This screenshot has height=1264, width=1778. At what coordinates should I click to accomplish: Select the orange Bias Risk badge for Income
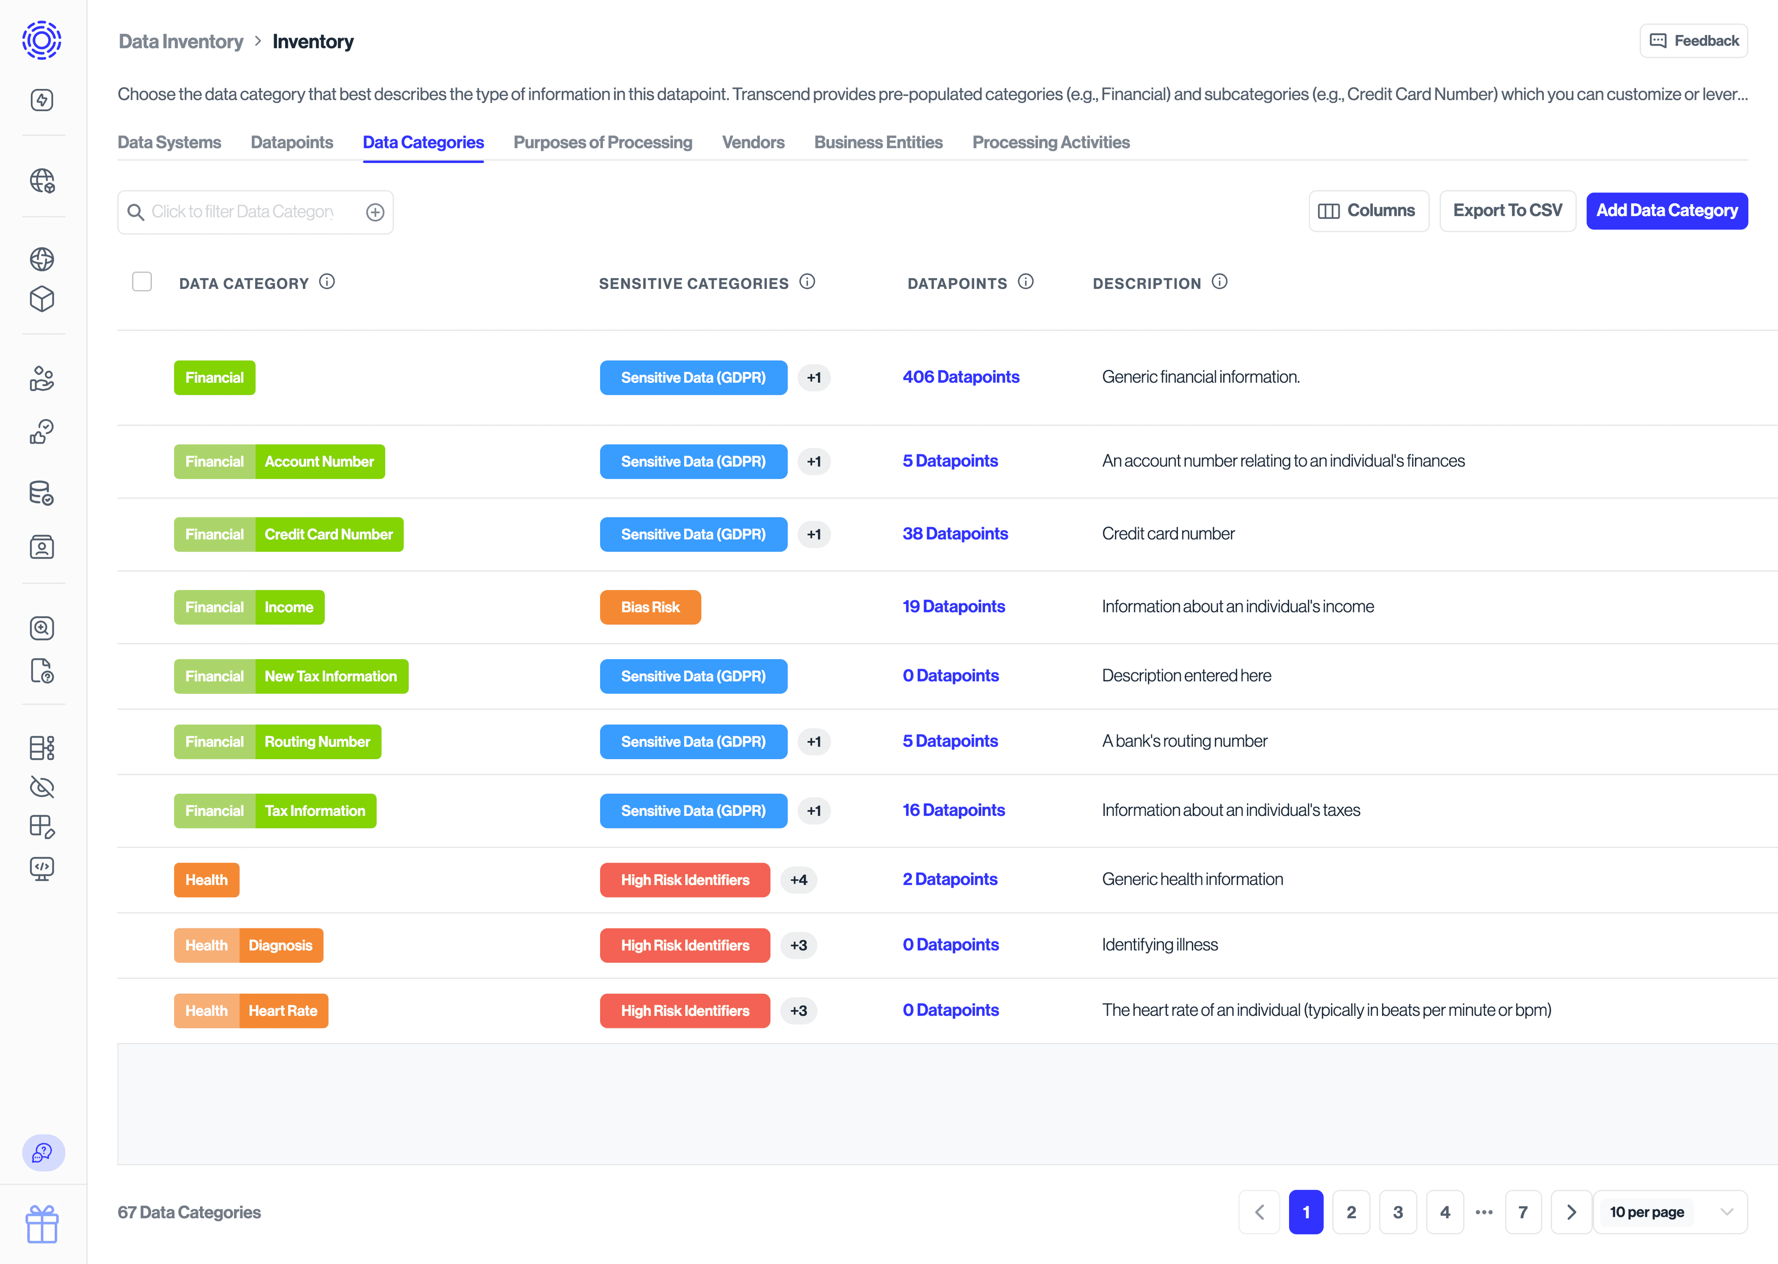(x=651, y=607)
